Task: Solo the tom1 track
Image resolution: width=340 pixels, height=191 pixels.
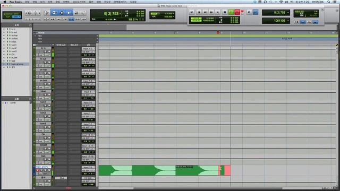Action: (46, 106)
